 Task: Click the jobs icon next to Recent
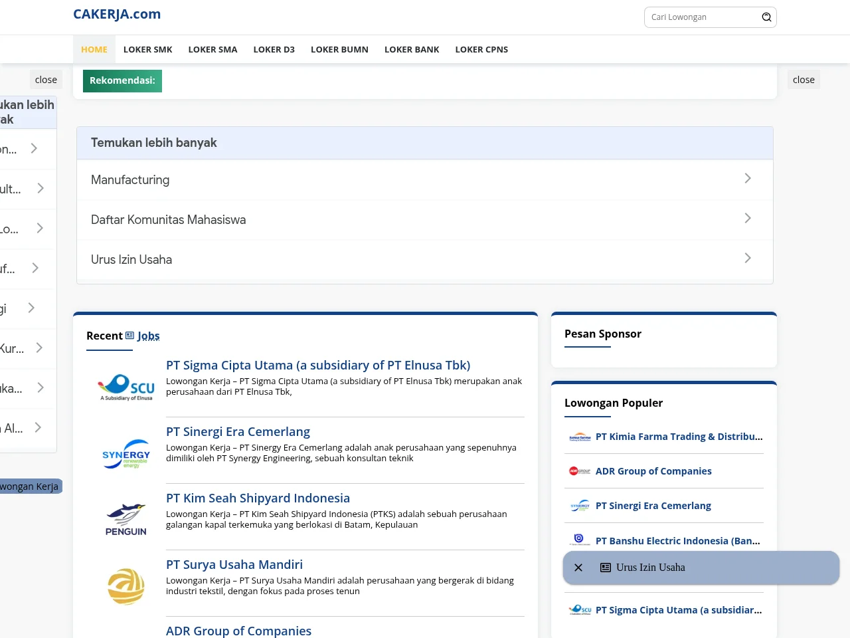pyautogui.click(x=130, y=336)
